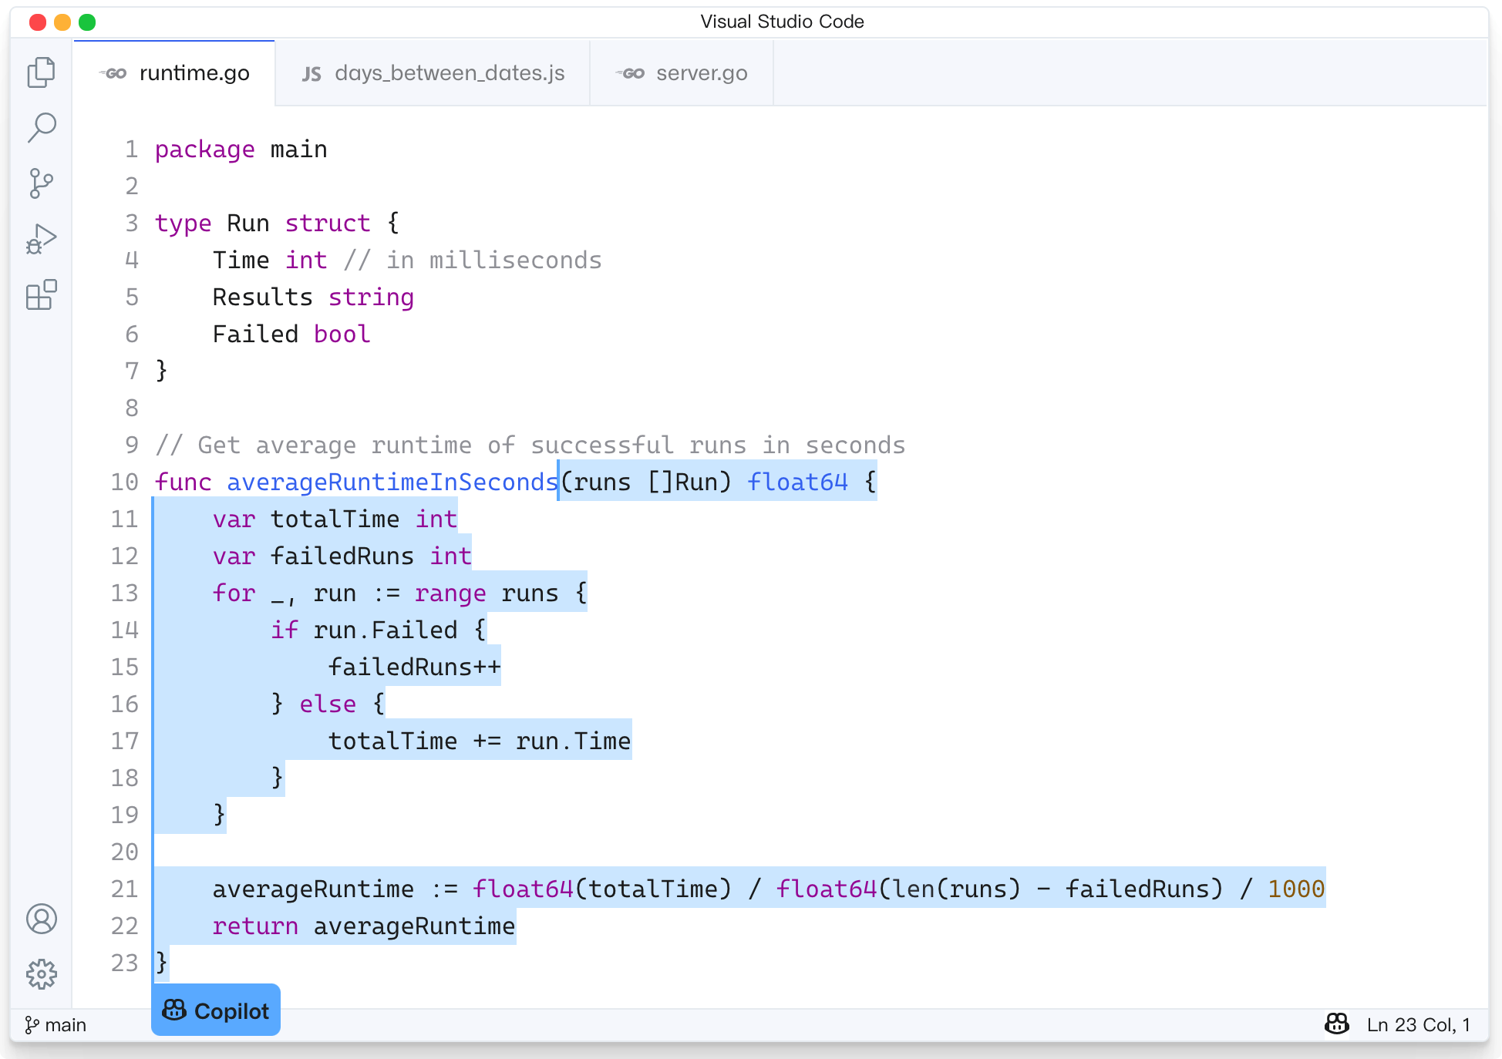
Task: Click the JS icon on days_between_dates.js tab
Action: click(312, 72)
